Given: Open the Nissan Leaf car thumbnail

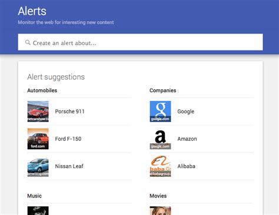Looking at the screenshot, I should pyautogui.click(x=38, y=166).
